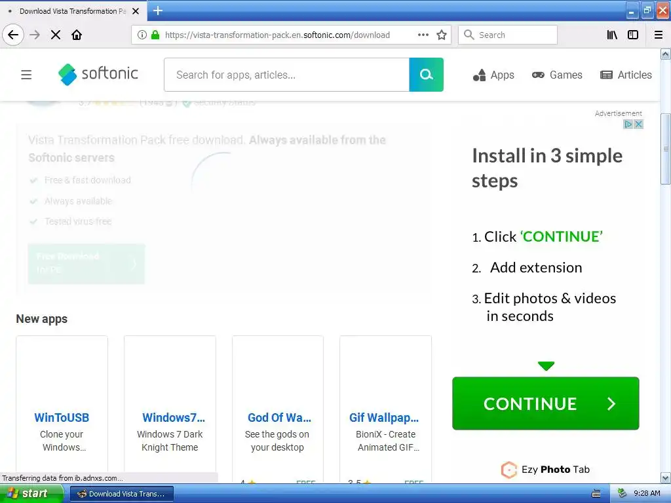The image size is (671, 503).
Task: Open the God Of Wa… app link
Action: click(279, 417)
